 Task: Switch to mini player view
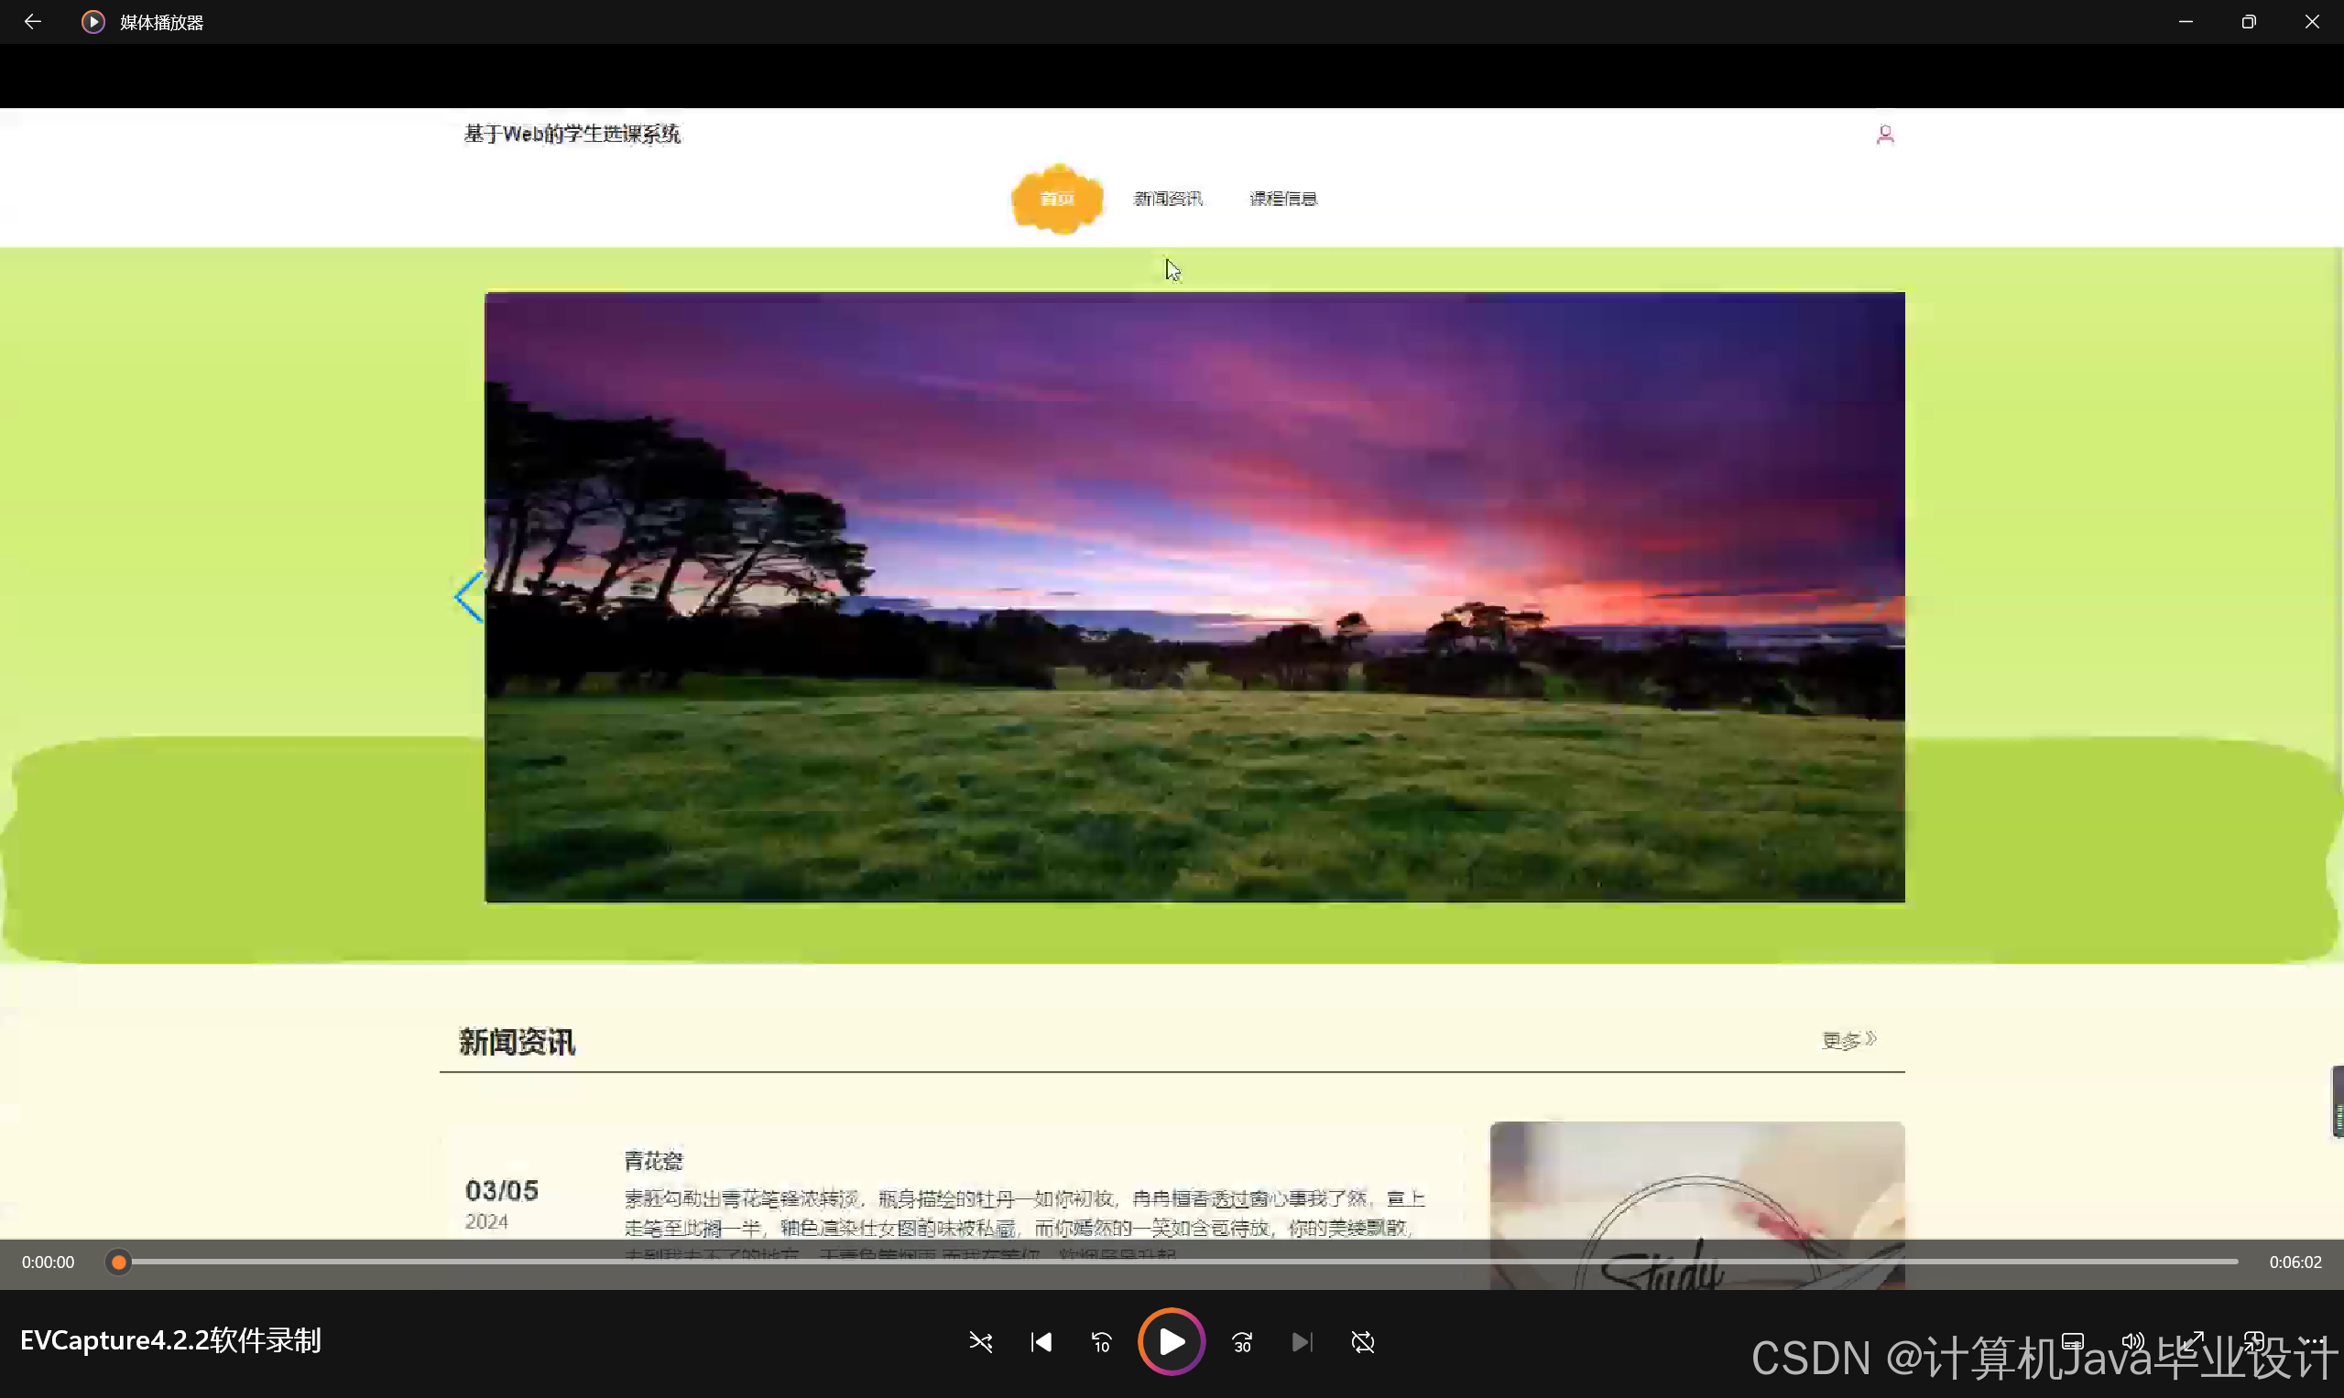point(2253,1341)
